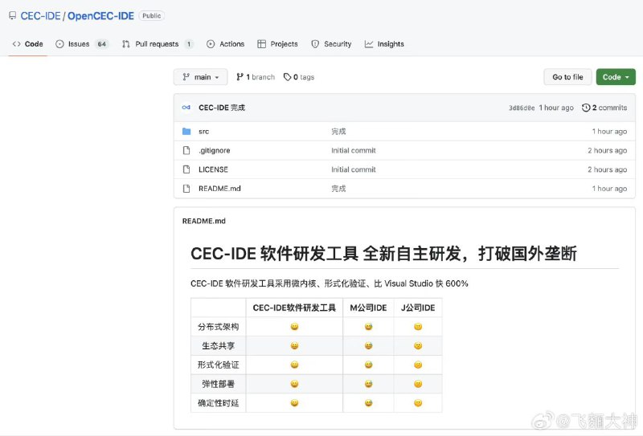Open the README.md file in file list

coord(219,189)
